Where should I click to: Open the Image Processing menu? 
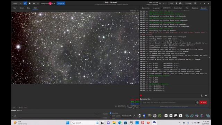[x=48, y=3]
